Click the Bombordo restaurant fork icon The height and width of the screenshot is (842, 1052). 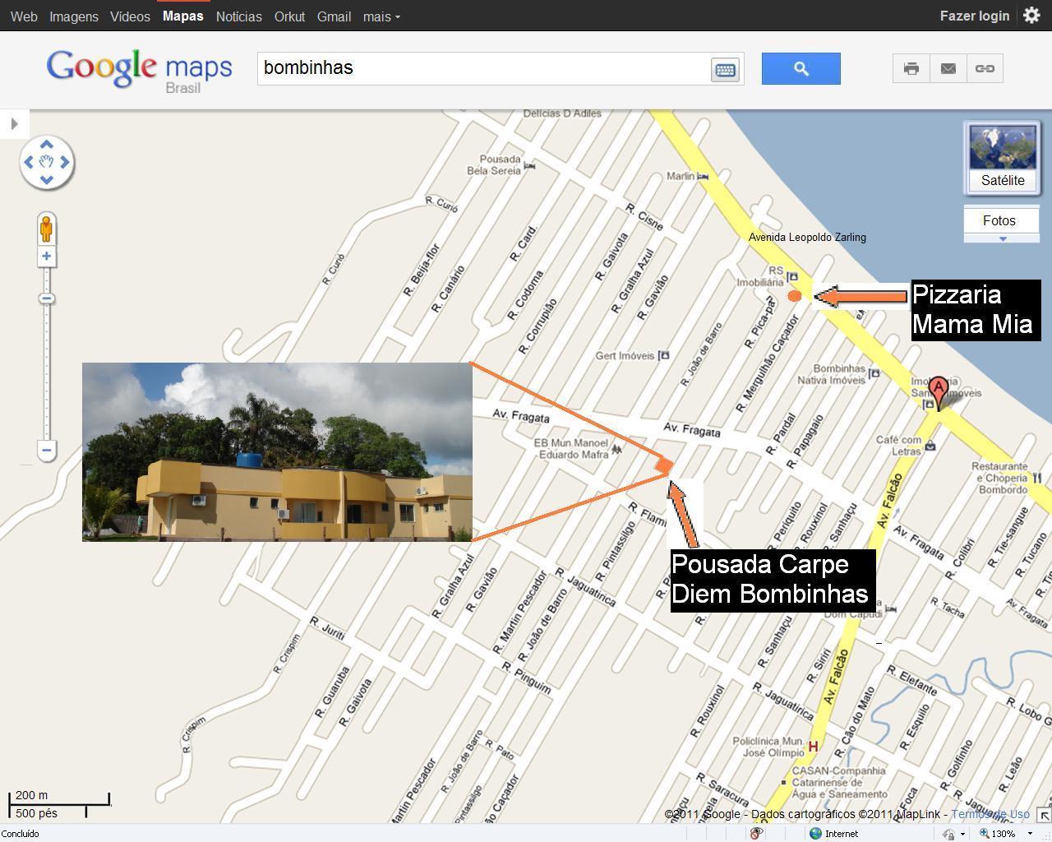coord(1037,478)
